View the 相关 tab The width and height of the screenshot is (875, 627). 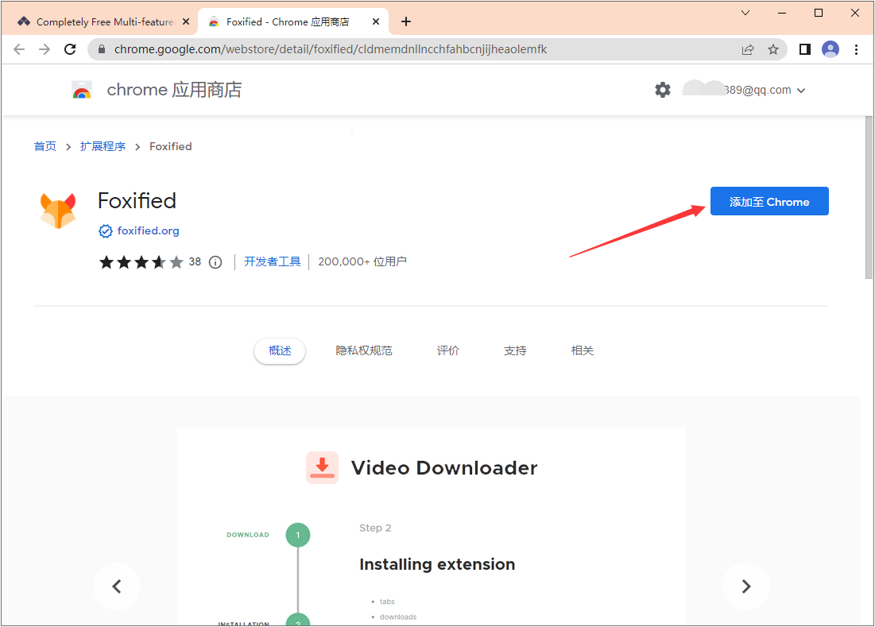coord(582,351)
